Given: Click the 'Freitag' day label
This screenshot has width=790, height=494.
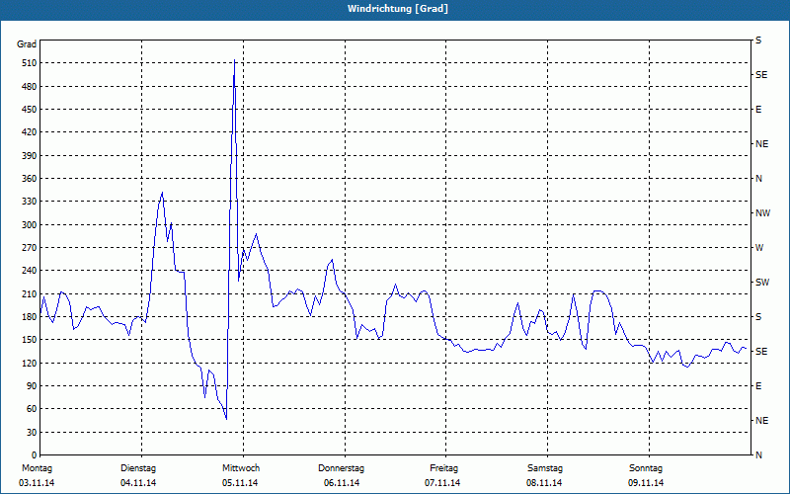Looking at the screenshot, I should coord(443,468).
